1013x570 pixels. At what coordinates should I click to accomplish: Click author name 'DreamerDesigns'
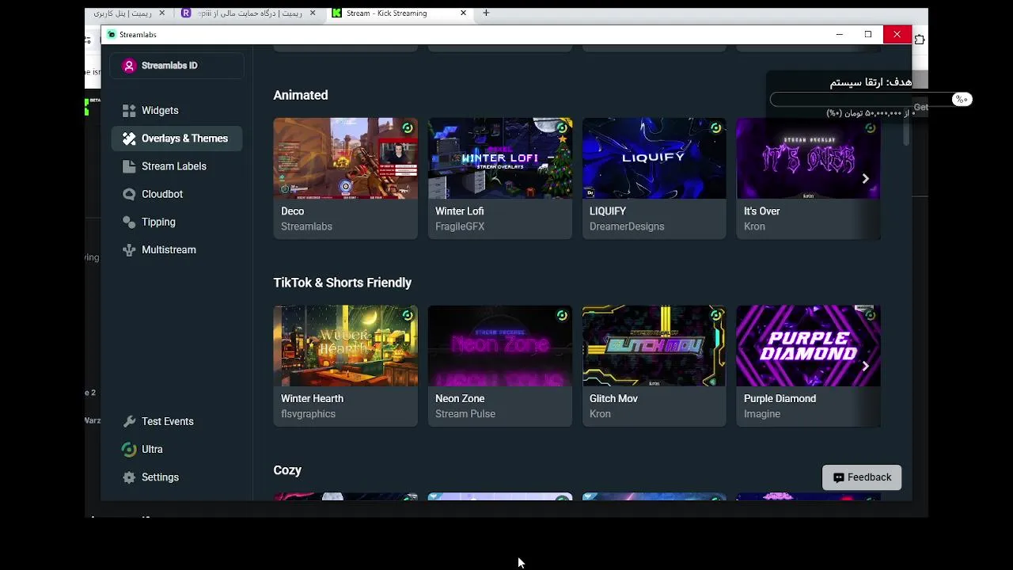(627, 226)
